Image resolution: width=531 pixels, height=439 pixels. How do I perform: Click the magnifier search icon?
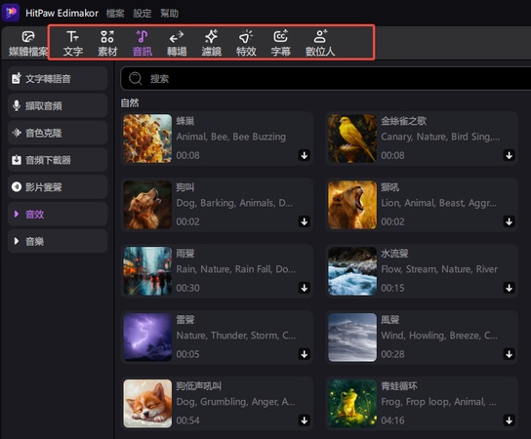tap(136, 78)
